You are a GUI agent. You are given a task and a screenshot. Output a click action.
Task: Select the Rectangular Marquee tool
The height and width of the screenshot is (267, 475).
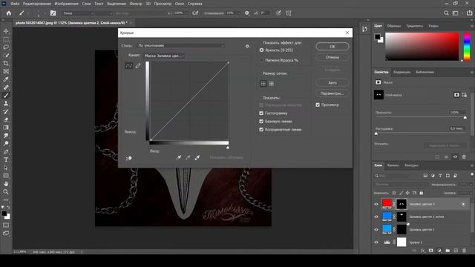pyautogui.click(x=6, y=39)
